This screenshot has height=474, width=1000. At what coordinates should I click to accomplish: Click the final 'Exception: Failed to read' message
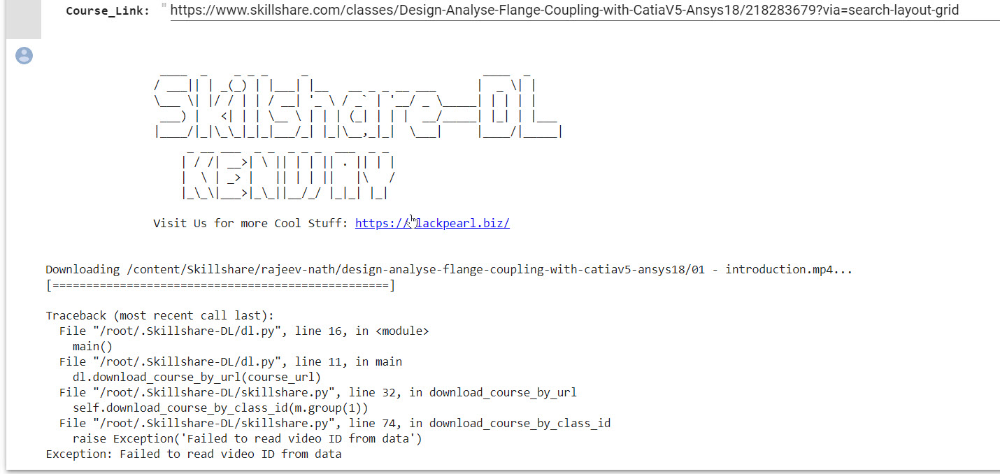pyautogui.click(x=194, y=454)
